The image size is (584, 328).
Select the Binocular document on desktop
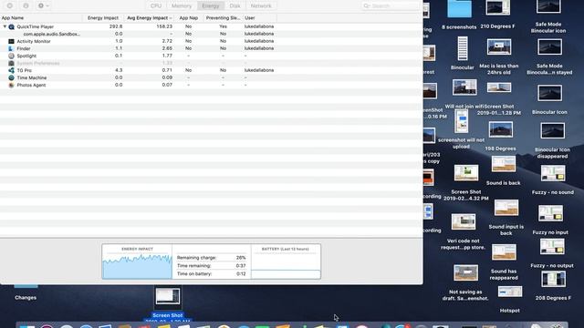[463, 48]
